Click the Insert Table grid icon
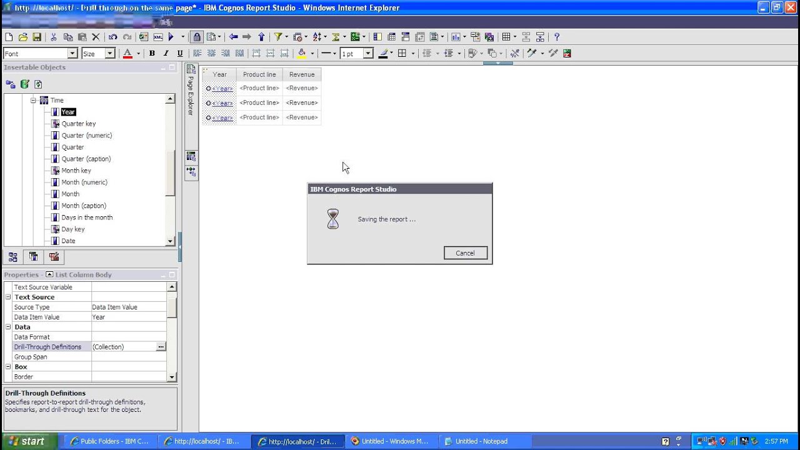Image resolution: width=800 pixels, height=450 pixels. [x=506, y=37]
